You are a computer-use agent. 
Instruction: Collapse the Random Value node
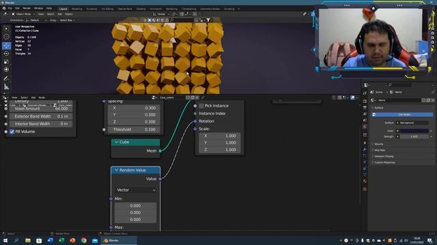(116, 170)
